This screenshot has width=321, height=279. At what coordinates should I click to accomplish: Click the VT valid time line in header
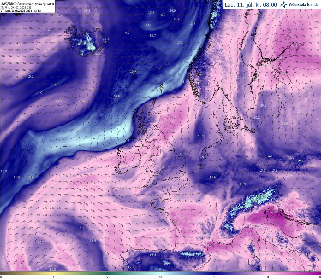[21, 11]
